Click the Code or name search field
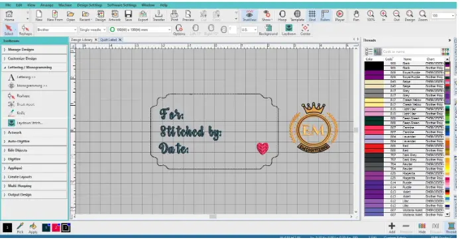The image size is (460, 240). pyautogui.click(x=411, y=52)
